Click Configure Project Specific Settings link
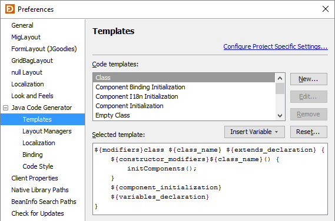Viewport: 335px width, 221px height. click(276, 46)
